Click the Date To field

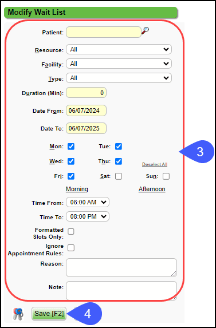tap(87, 128)
